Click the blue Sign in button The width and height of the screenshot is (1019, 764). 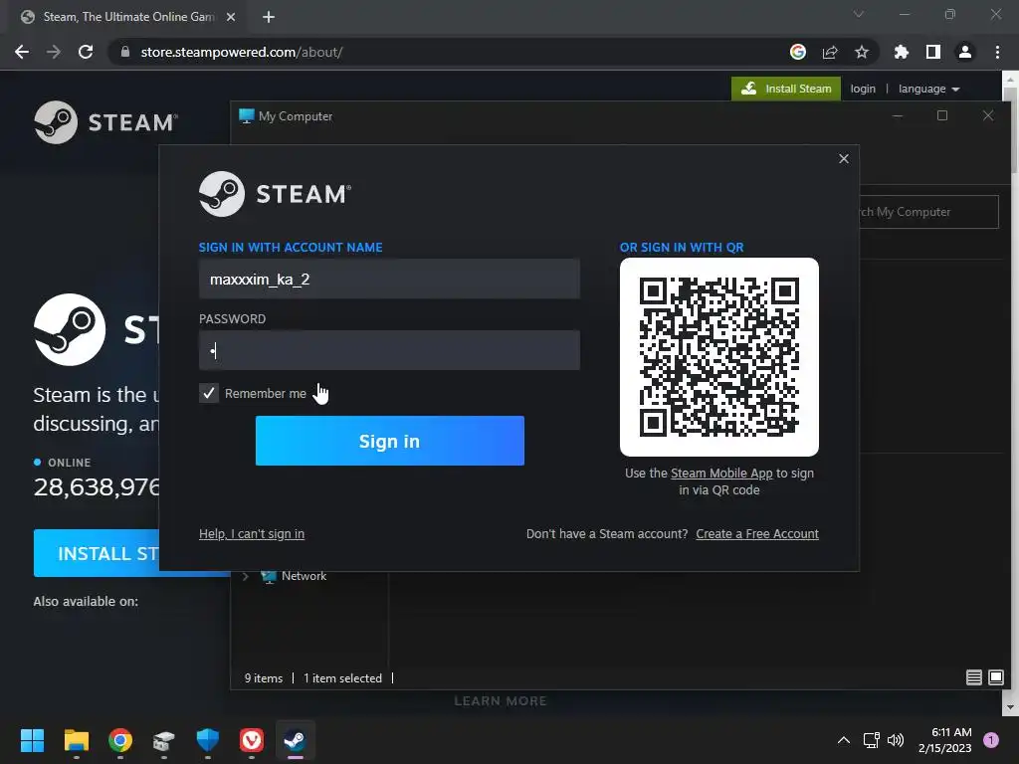[x=389, y=441]
